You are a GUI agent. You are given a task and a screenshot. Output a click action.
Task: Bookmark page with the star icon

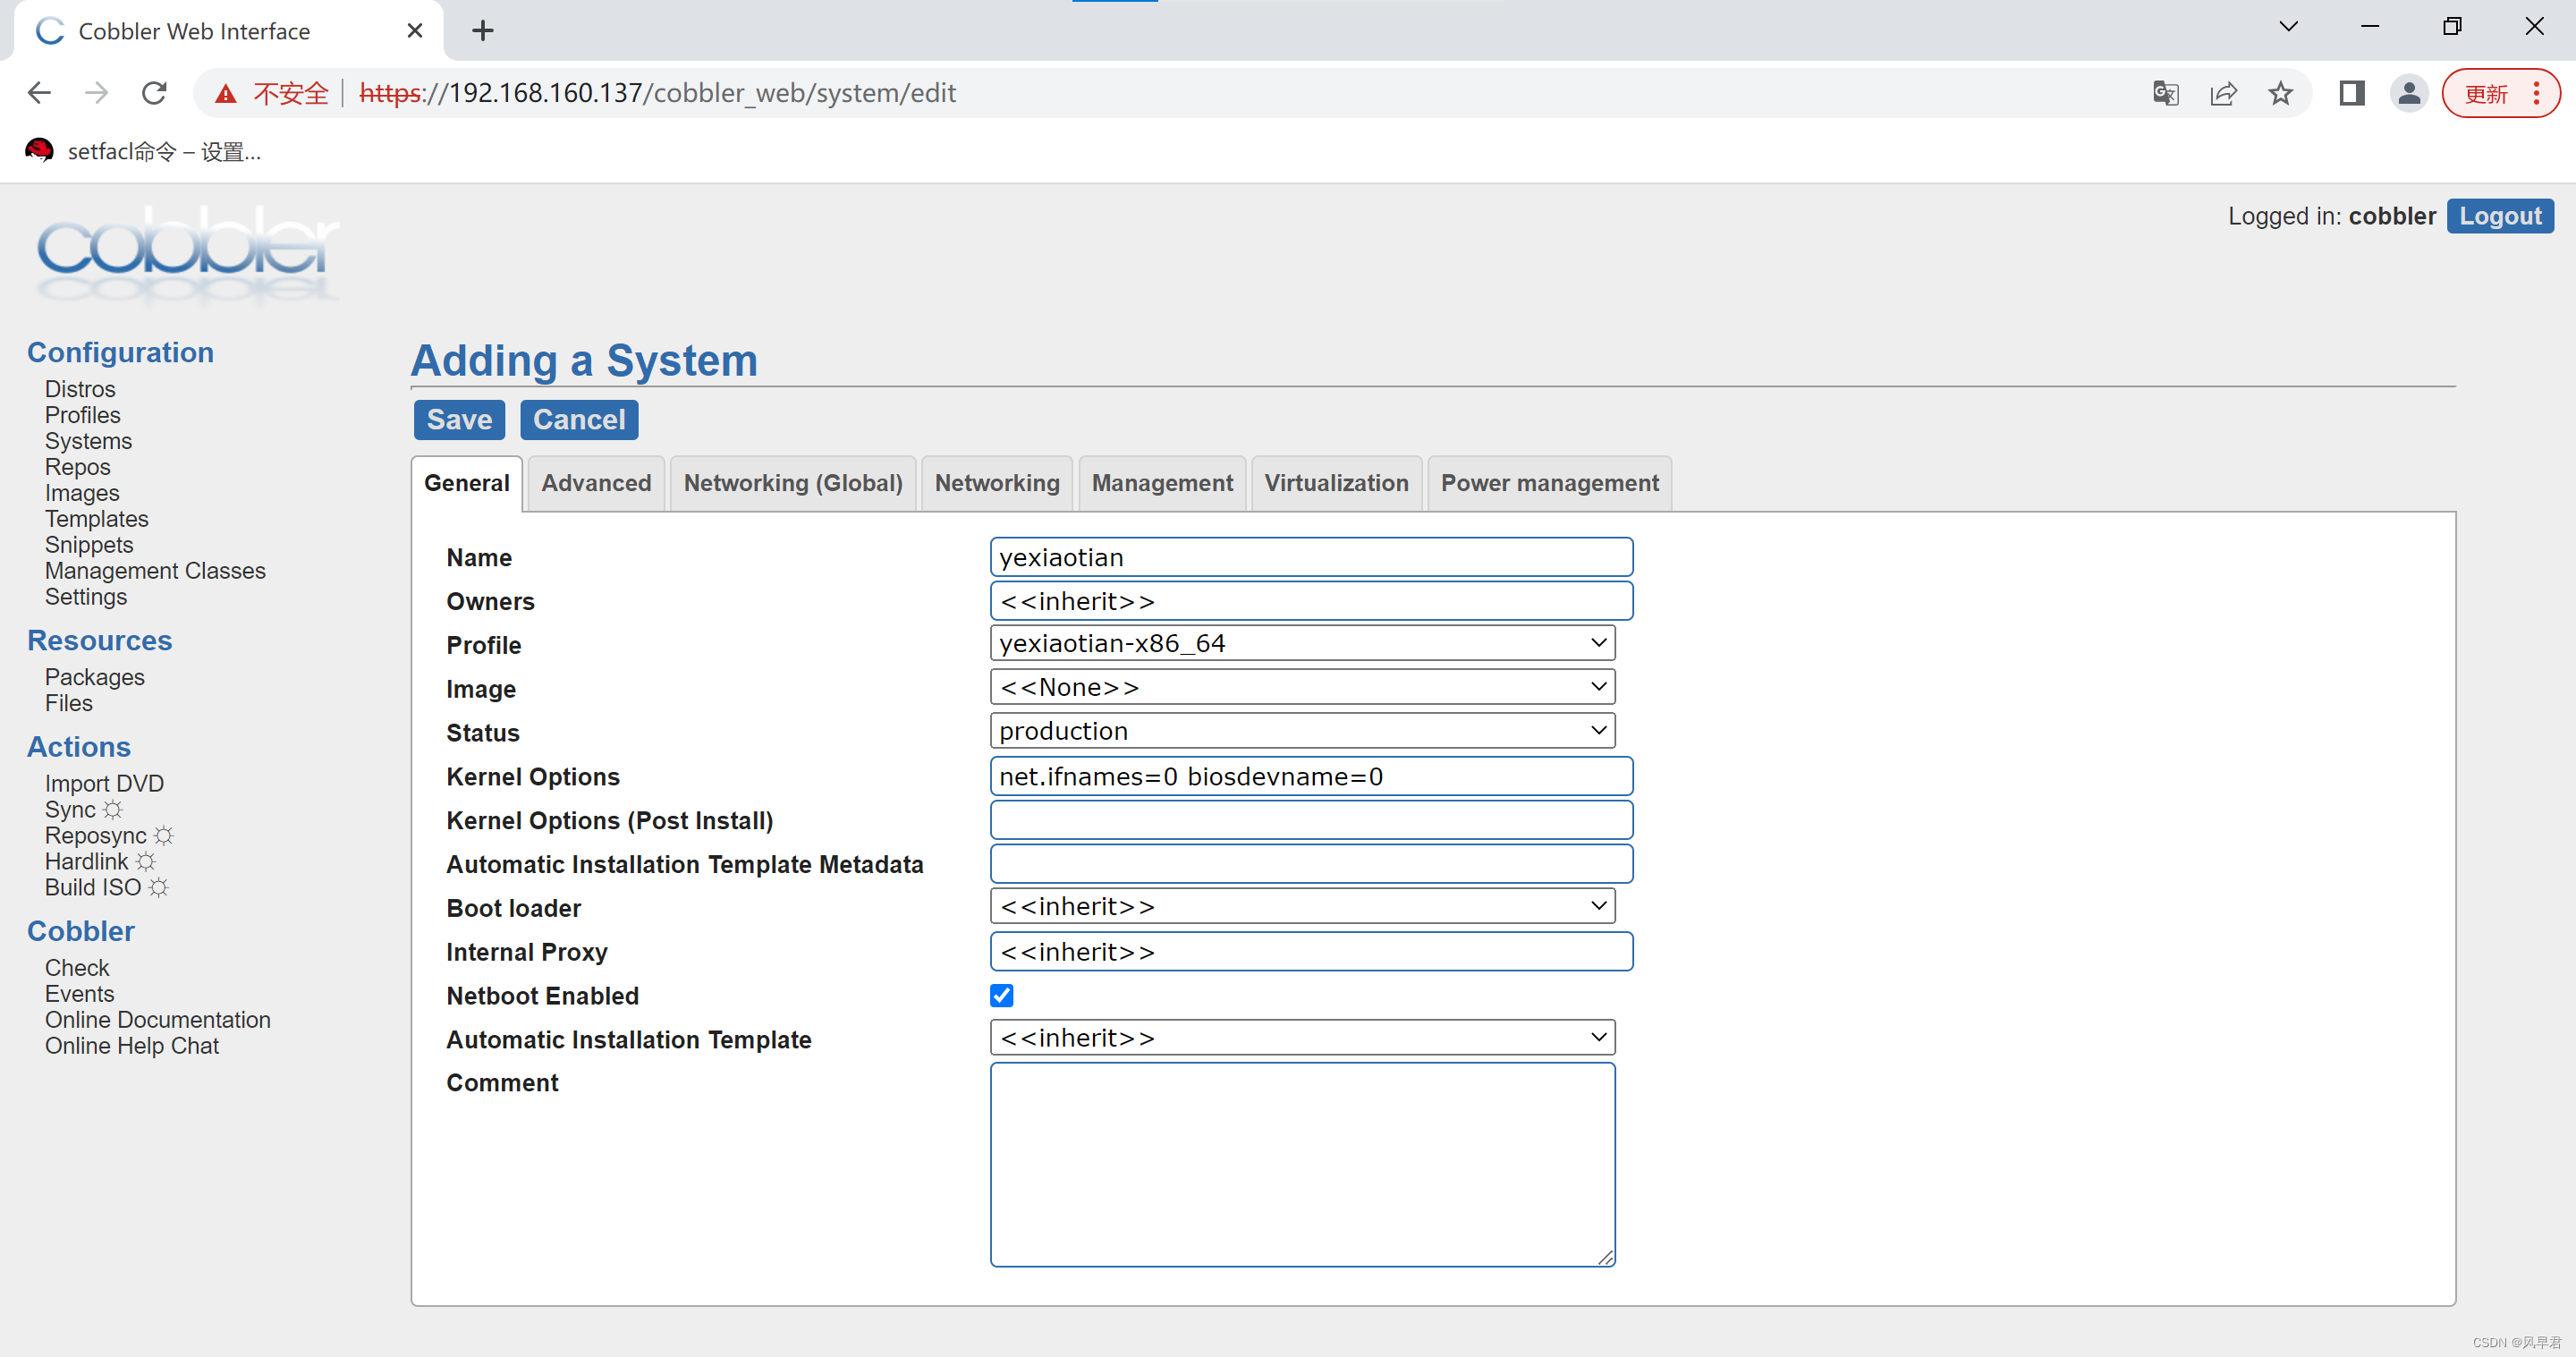(x=2280, y=93)
